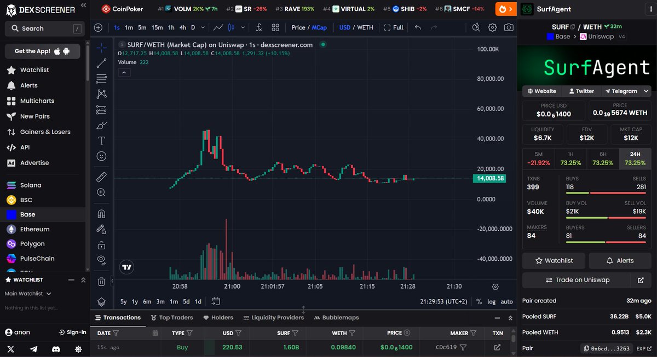Select the trend line drawing tool
Image resolution: width=657 pixels, height=357 pixels.
coord(101,63)
